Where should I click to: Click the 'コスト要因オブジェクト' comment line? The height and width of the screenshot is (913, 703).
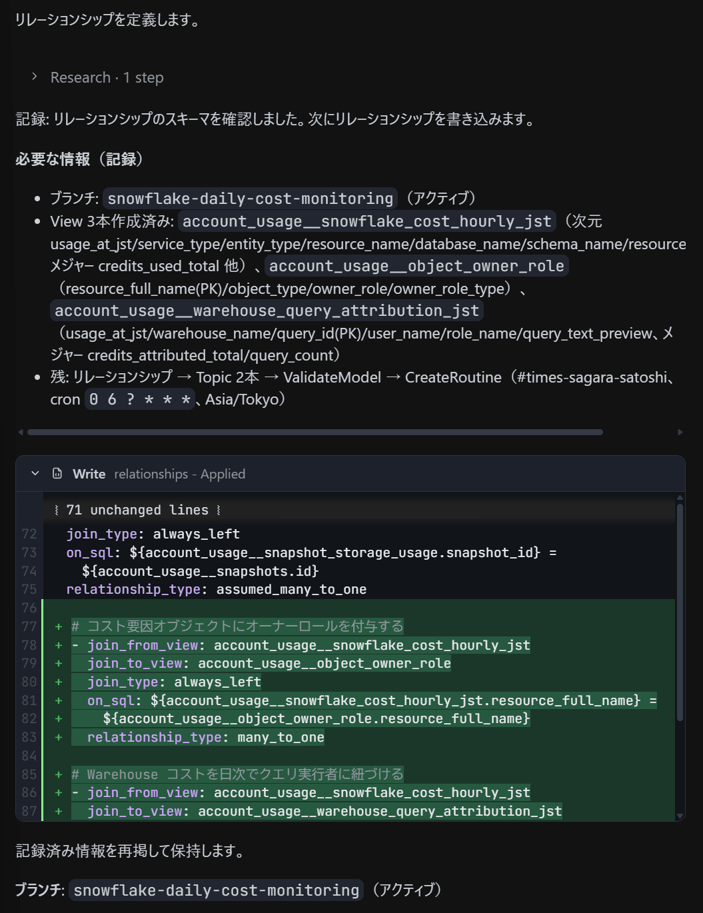(237, 626)
